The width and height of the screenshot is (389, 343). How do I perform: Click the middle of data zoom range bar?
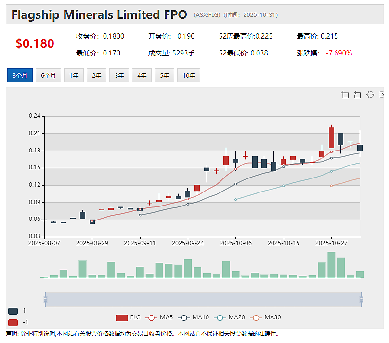pyautogui.click(x=203, y=300)
